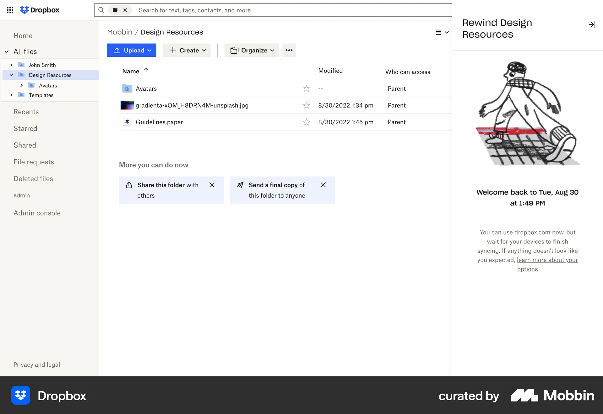603x414 pixels.
Task: Open the Privacy and legal link
Action: (37, 365)
